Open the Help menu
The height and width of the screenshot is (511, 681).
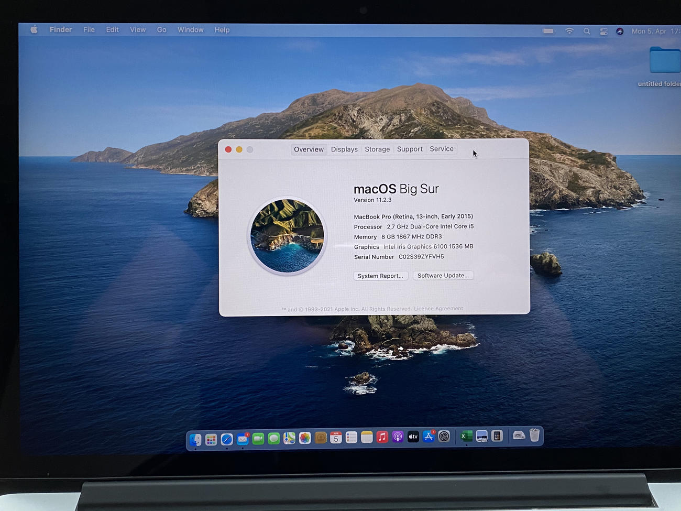click(x=222, y=30)
